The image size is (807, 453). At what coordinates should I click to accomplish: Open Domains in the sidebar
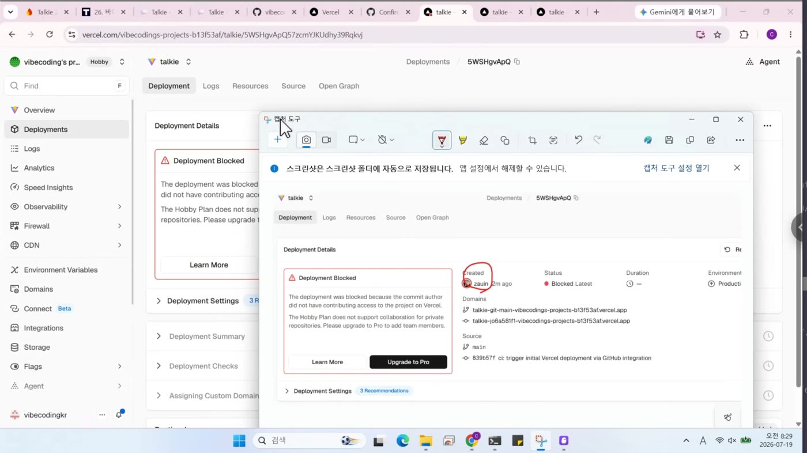67,289
